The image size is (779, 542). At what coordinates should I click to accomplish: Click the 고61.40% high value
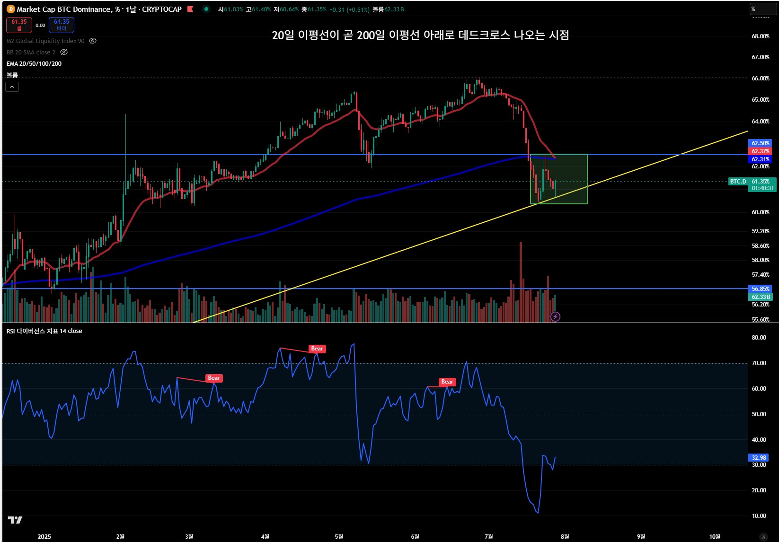pos(258,9)
